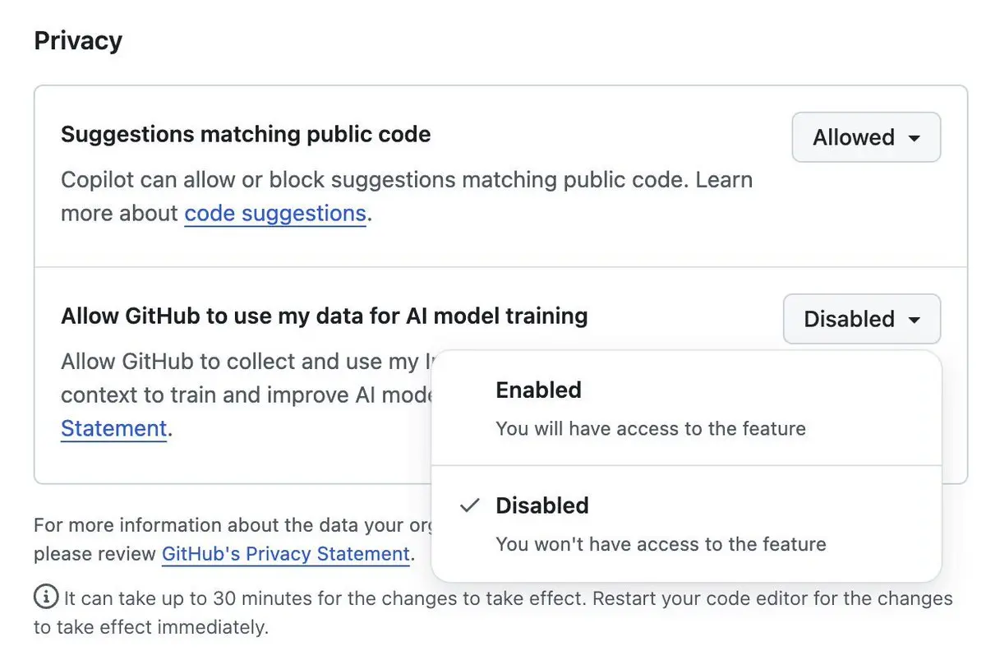The height and width of the screenshot is (660, 986).
Task: Select the checked Disabled menu option
Action: pyautogui.click(x=542, y=505)
